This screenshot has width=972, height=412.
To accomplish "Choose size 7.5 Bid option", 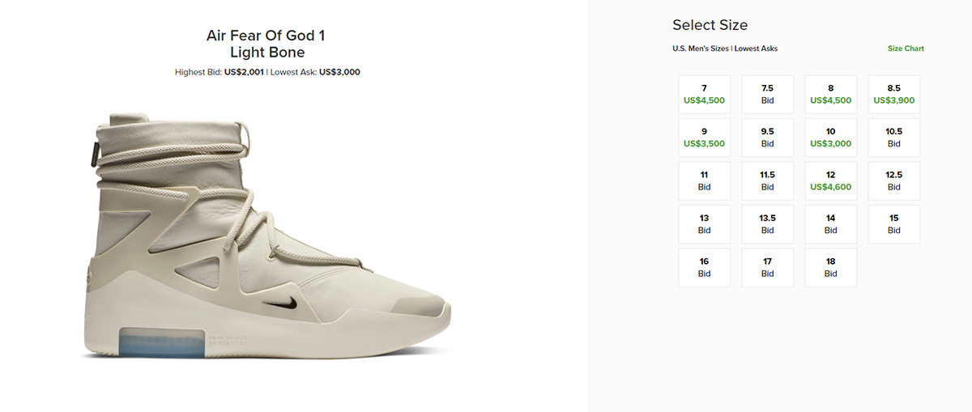I will pyautogui.click(x=767, y=95).
